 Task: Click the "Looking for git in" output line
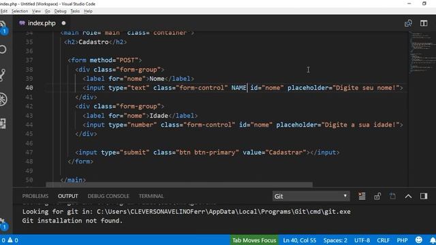coord(186,212)
